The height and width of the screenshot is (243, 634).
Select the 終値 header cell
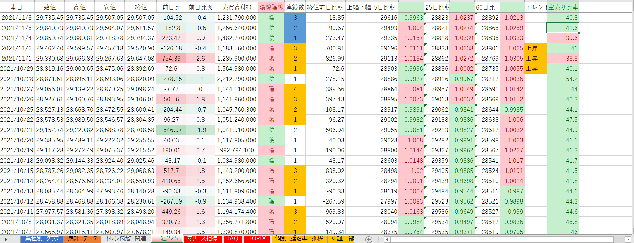[x=141, y=7]
